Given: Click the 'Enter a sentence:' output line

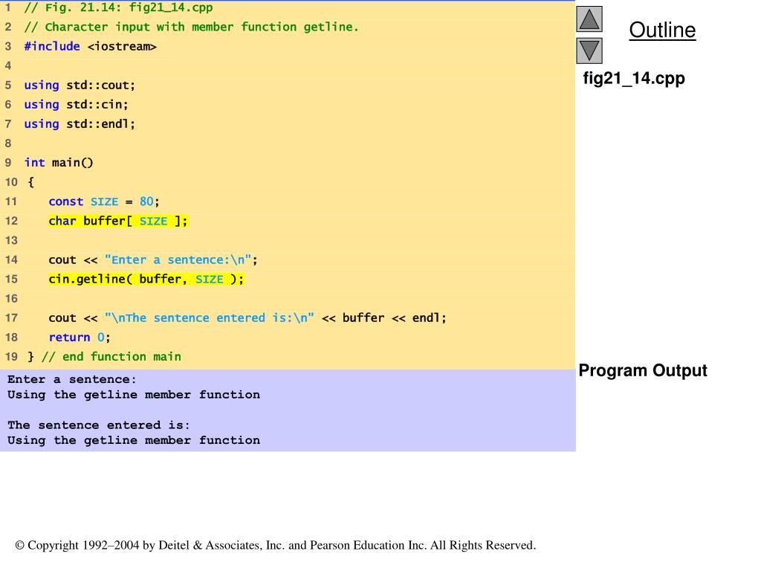Looking at the screenshot, I should pos(72,379).
